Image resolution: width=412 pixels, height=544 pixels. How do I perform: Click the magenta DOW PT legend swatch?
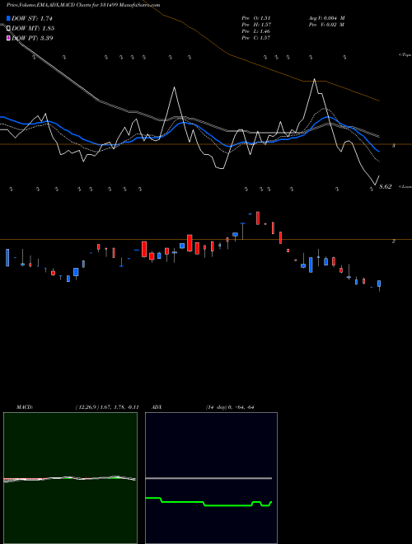click(x=9, y=38)
